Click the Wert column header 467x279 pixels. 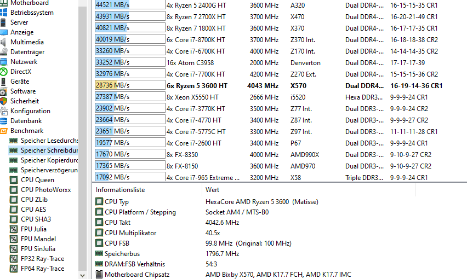pyautogui.click(x=213, y=190)
